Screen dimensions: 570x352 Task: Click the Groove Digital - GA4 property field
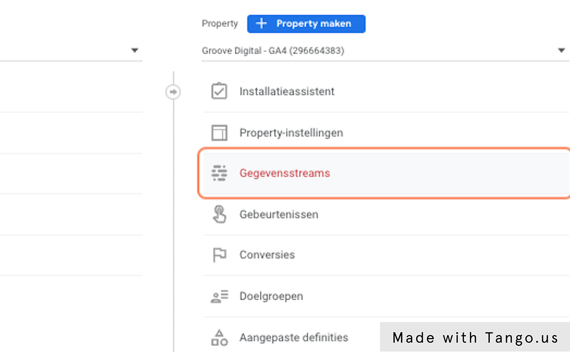point(273,50)
